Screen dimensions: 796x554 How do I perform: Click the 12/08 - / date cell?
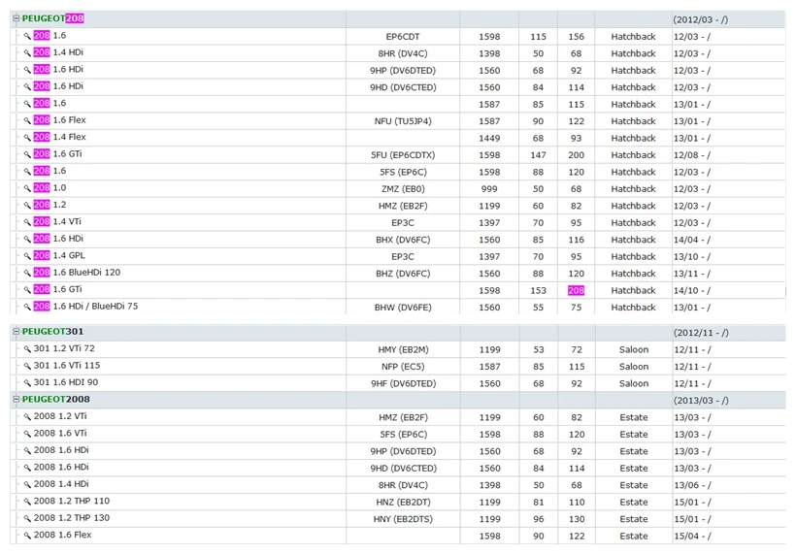tap(692, 154)
